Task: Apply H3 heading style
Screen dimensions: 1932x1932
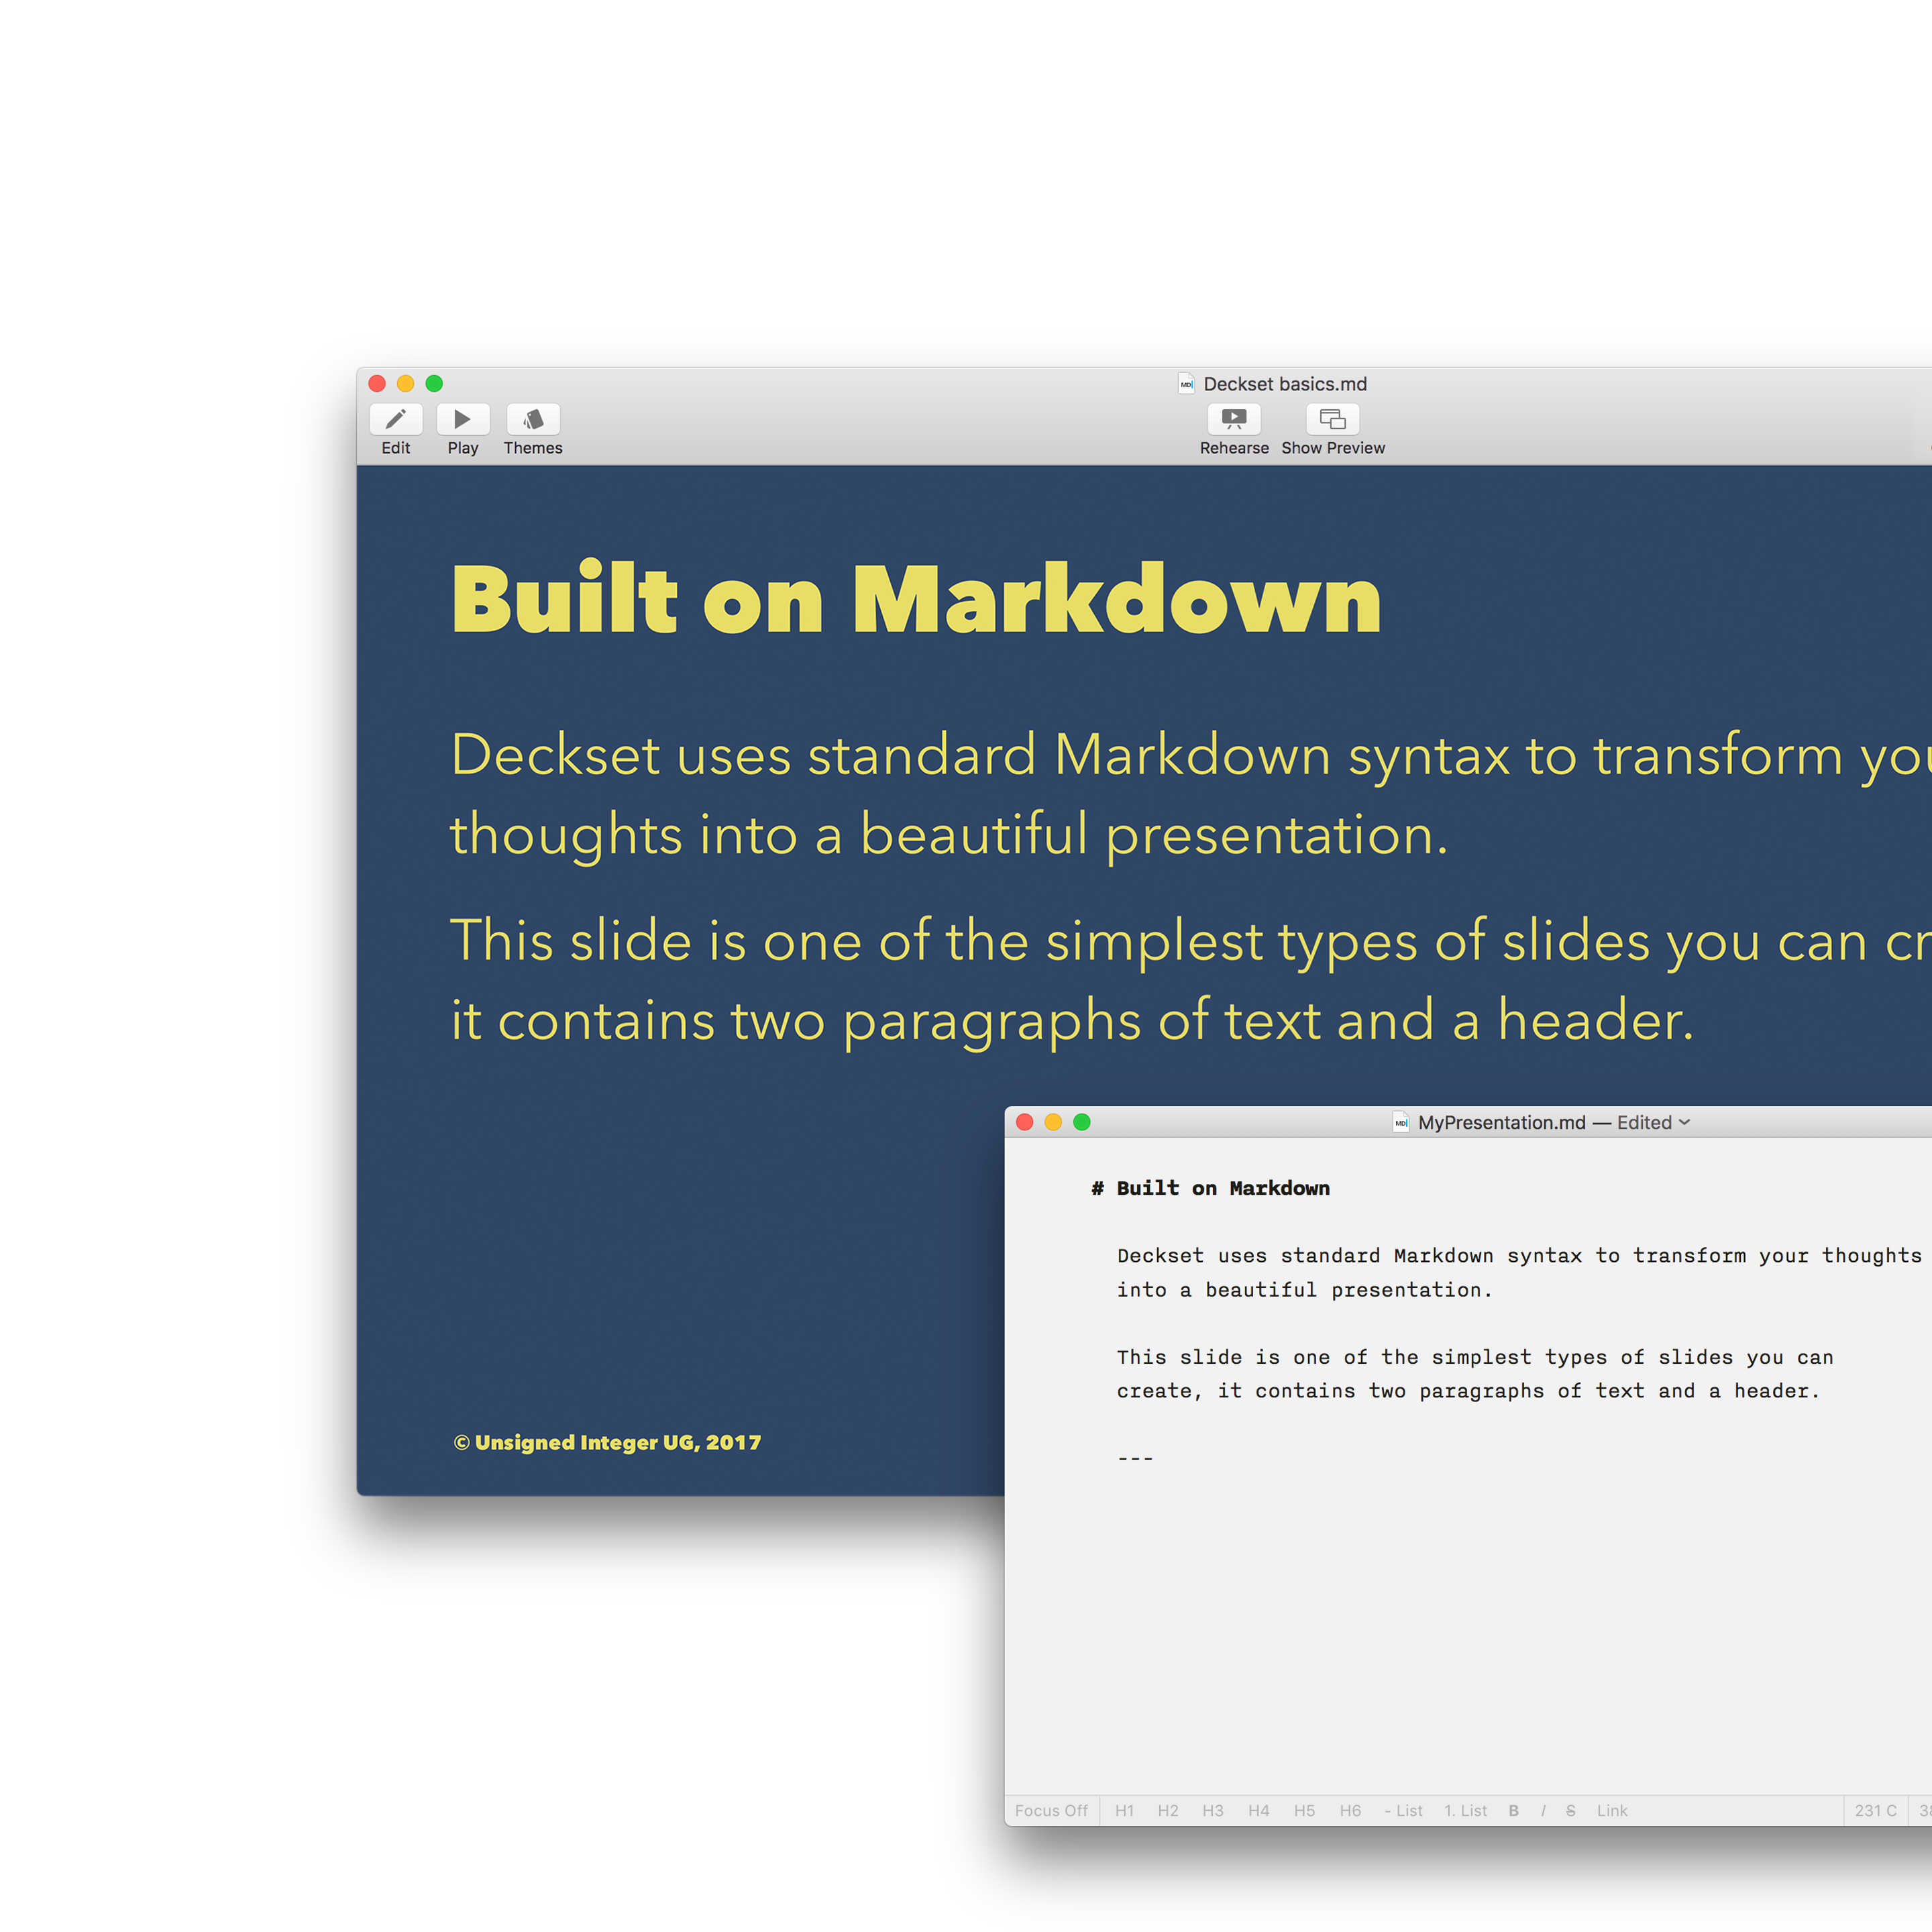Action: coord(1212,1811)
